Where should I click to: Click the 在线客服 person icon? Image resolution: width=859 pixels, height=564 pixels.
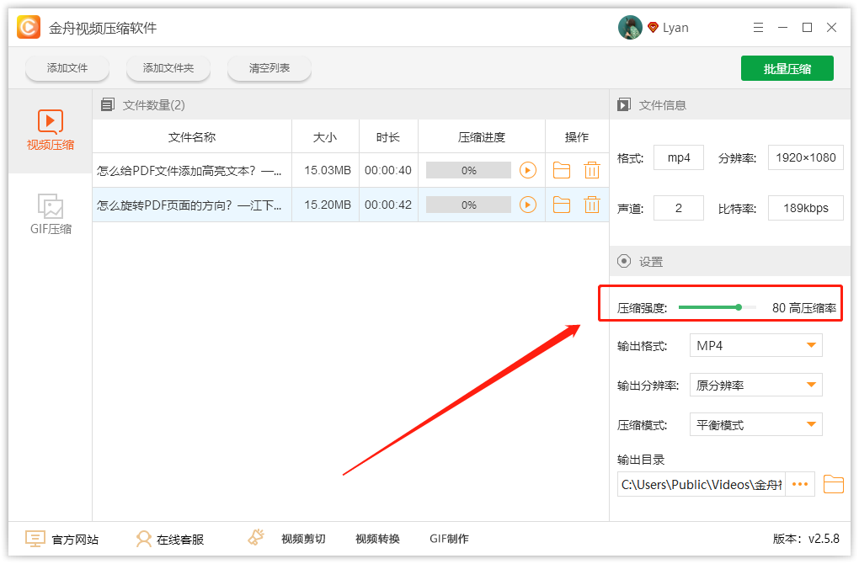point(143,539)
